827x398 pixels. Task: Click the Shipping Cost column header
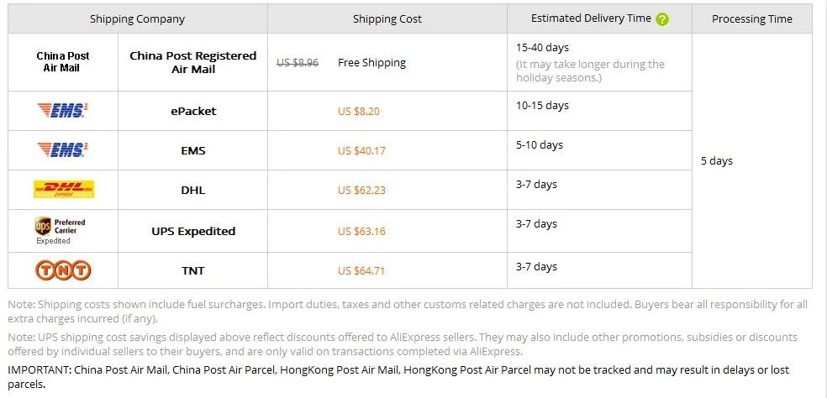387,19
